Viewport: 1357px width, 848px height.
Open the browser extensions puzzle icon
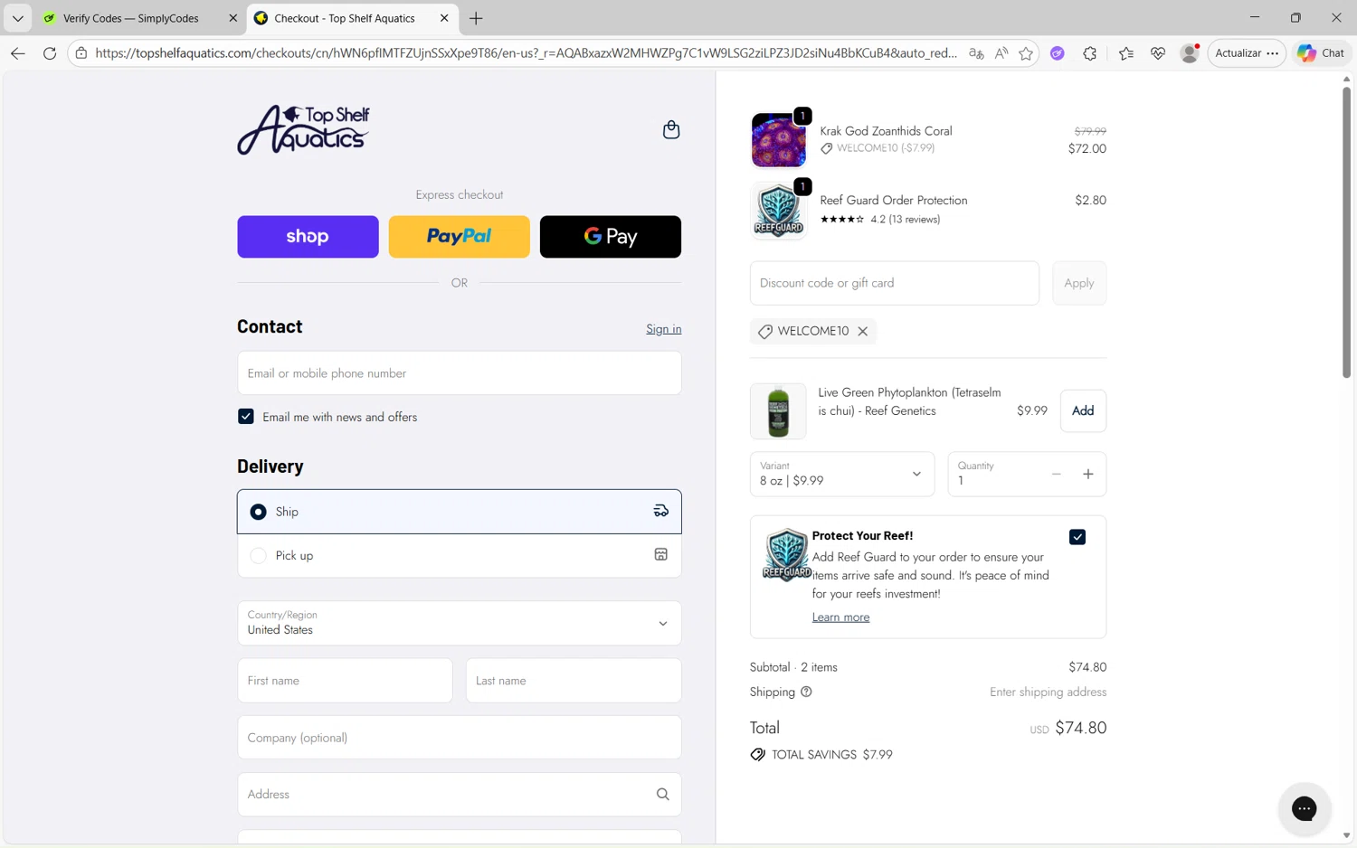tap(1090, 53)
